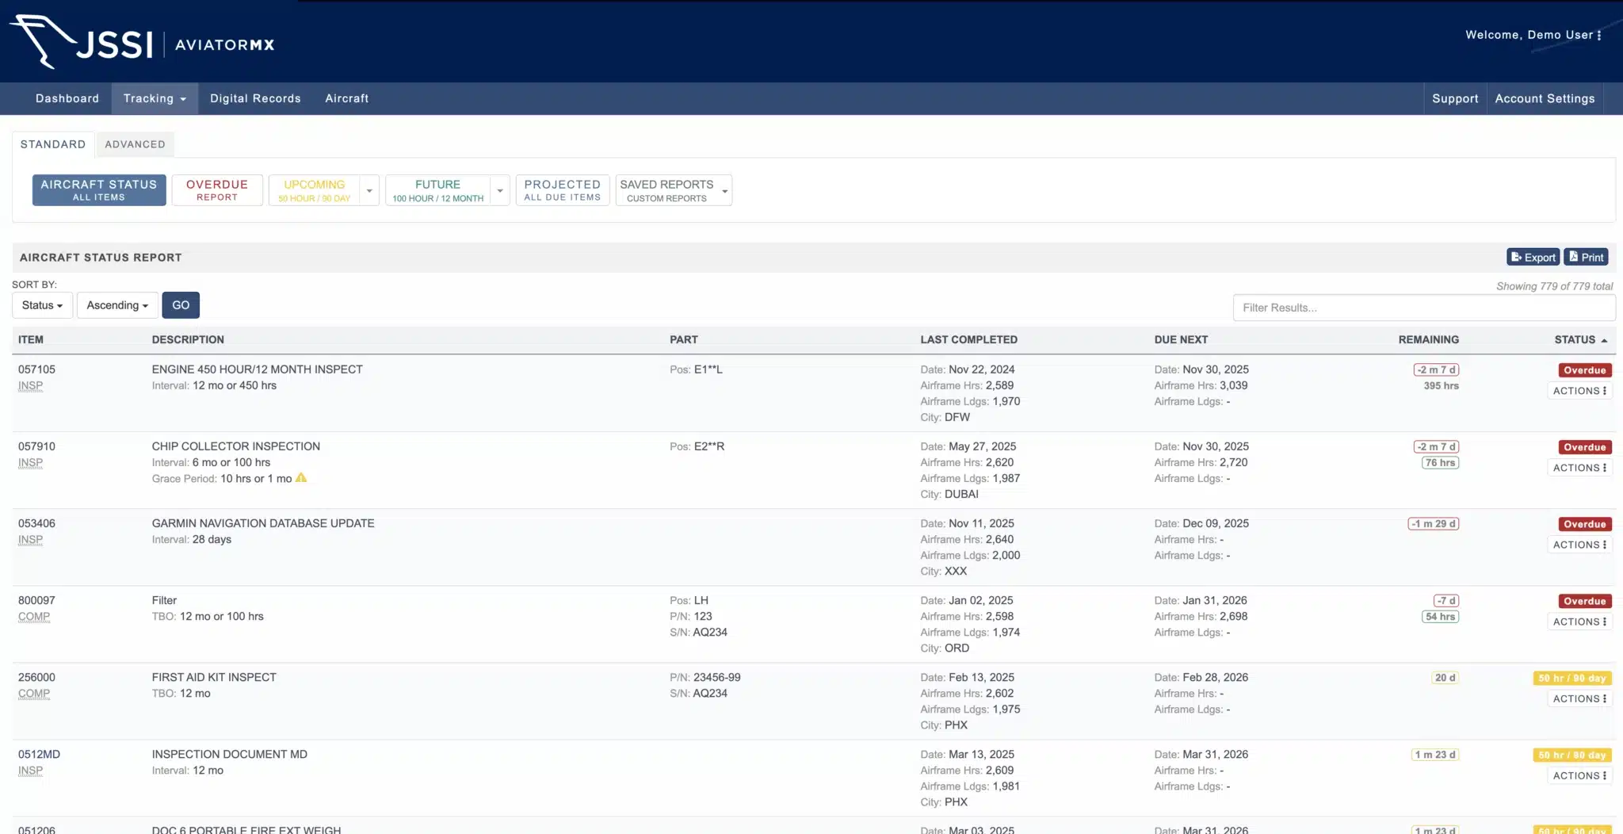Open ACTIONS menu for Chip Collector Inspection
Image resolution: width=1623 pixels, height=834 pixels.
tap(1579, 468)
